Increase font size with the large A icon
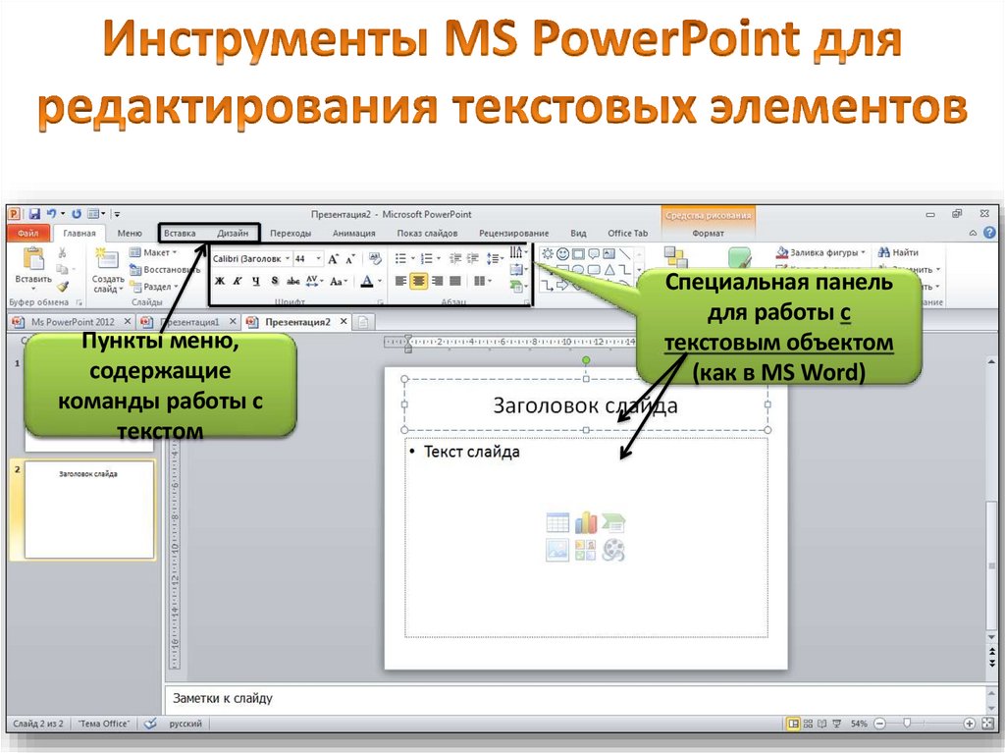The width and height of the screenshot is (1005, 753). (333, 259)
